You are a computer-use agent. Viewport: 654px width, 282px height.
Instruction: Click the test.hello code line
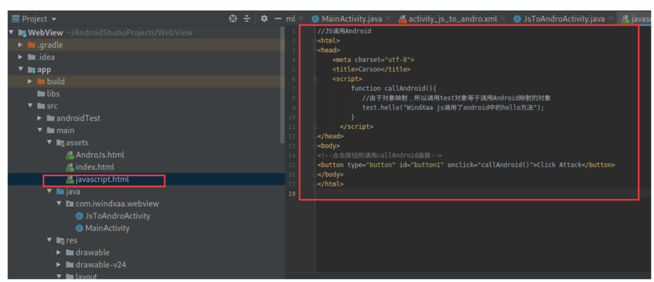pyautogui.click(x=454, y=108)
